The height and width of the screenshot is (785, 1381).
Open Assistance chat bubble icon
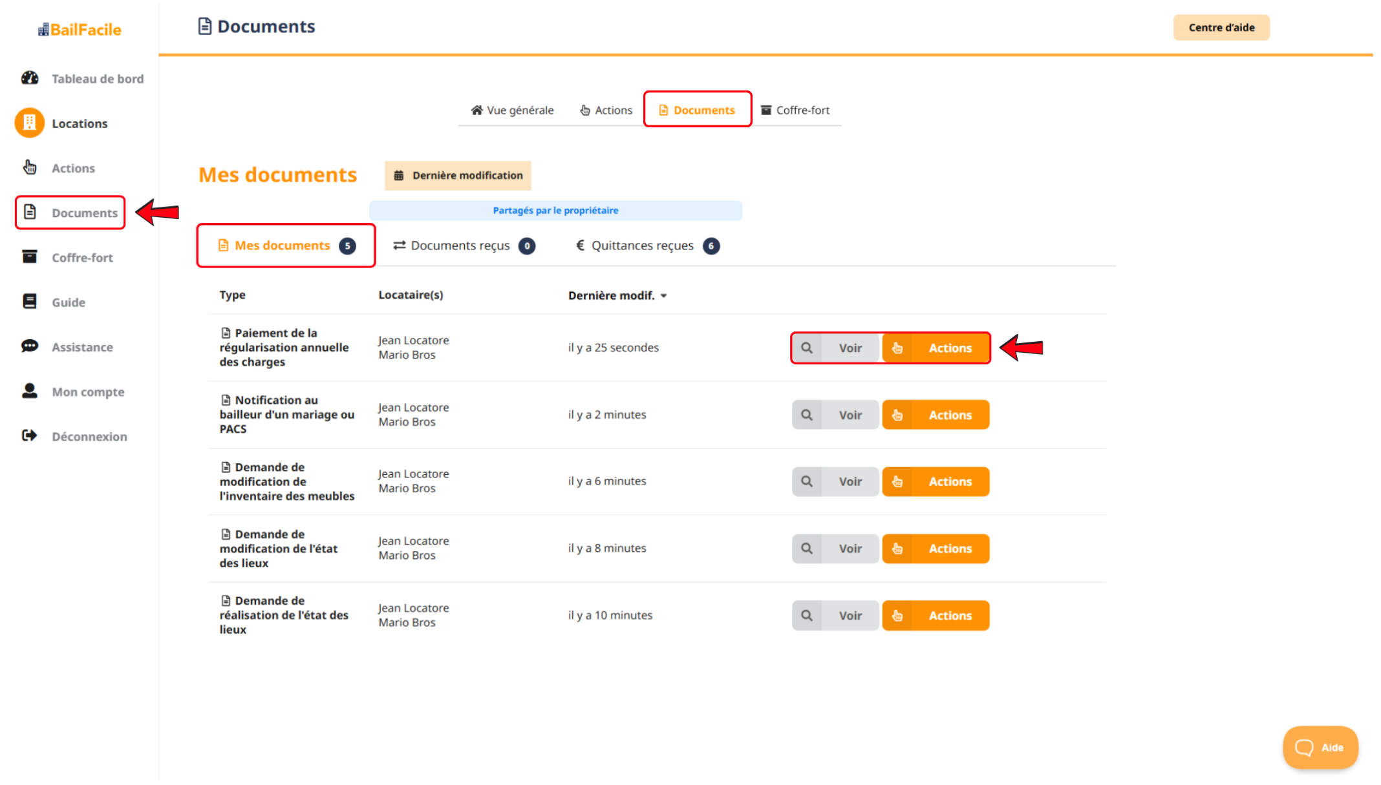tap(30, 346)
